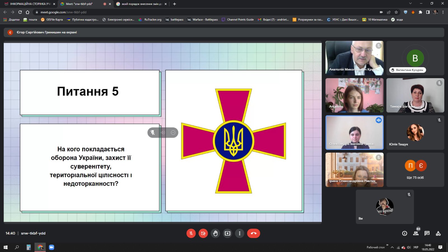The image size is (448, 252).
Task: Open RuTracker.org bookmark
Action: [x=150, y=20]
